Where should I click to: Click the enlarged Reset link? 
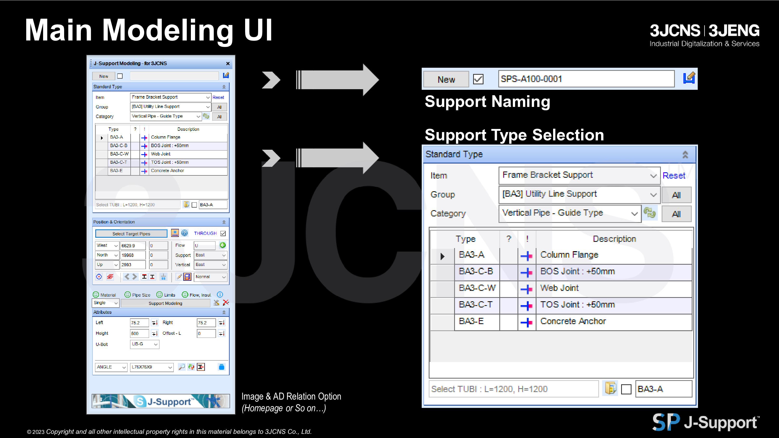(674, 176)
